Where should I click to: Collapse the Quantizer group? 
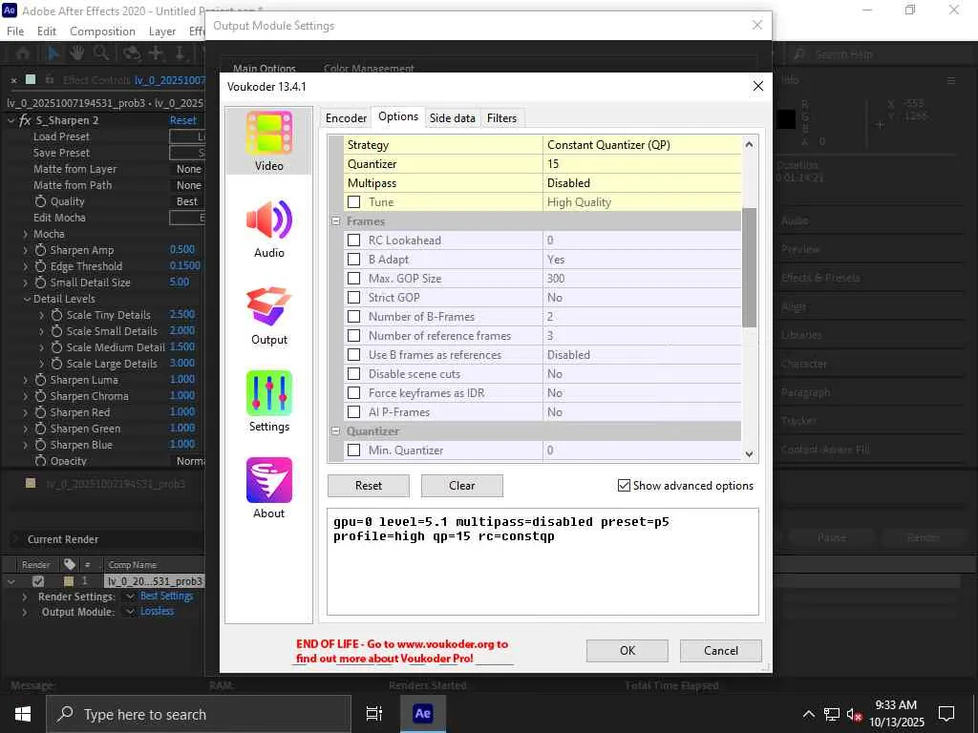(x=335, y=430)
